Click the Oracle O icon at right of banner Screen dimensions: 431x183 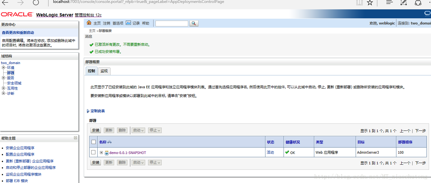click(x=427, y=14)
